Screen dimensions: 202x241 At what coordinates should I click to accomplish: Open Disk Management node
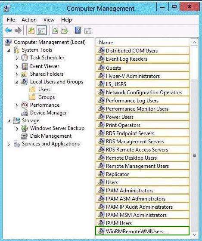pos(51,136)
